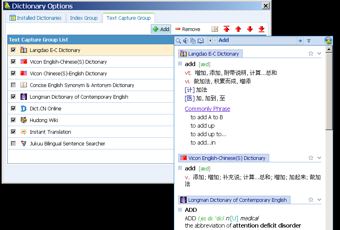Click the Vicon English-Chinese(S) Dictionary flag icon in the list

coord(24,62)
